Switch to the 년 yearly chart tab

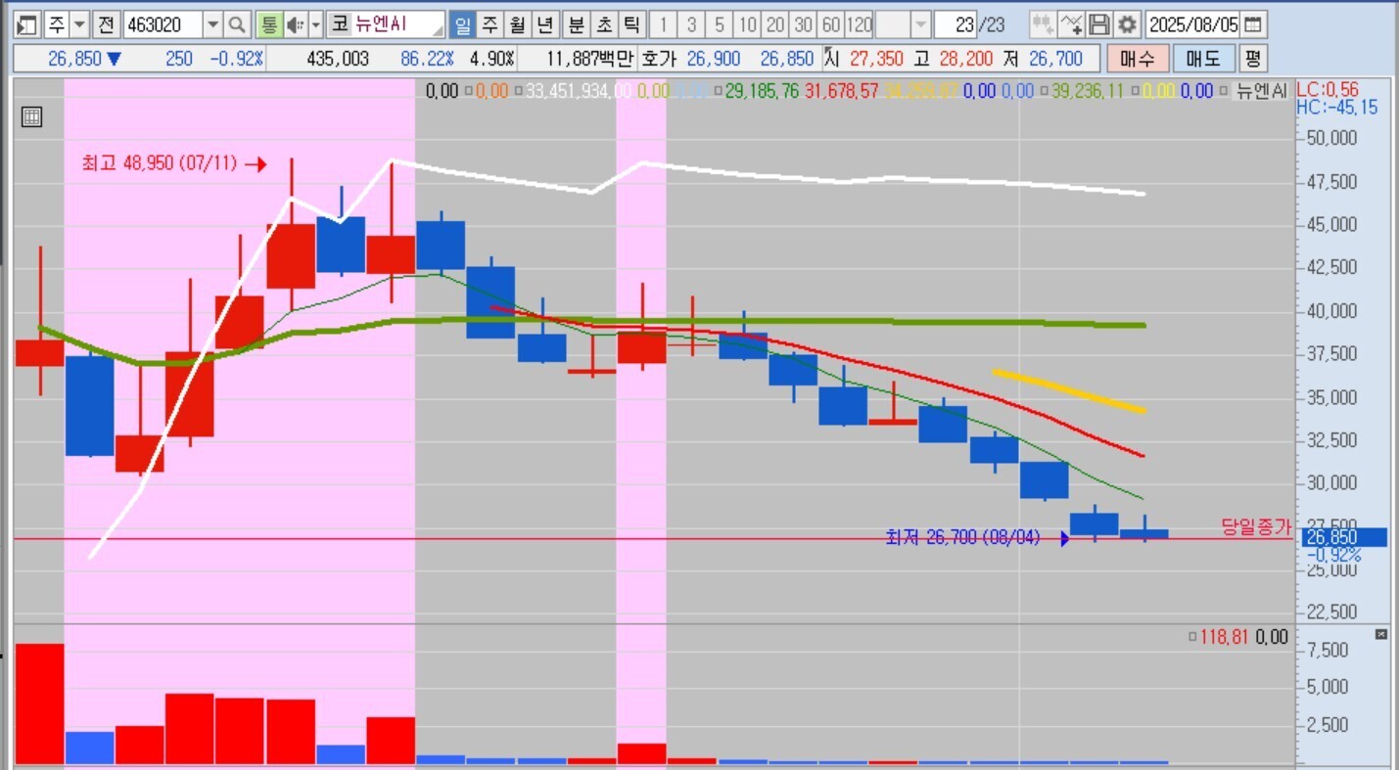click(x=547, y=24)
